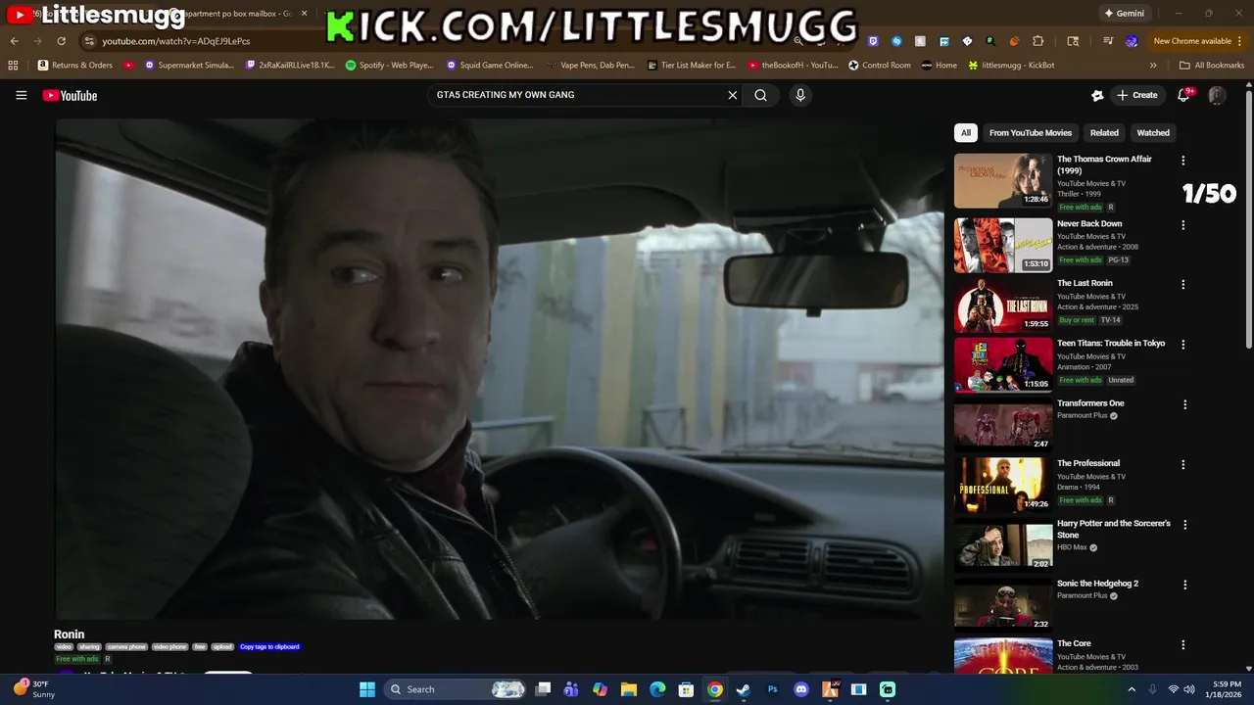
Task: Open The Core video title
Action: click(x=1074, y=643)
